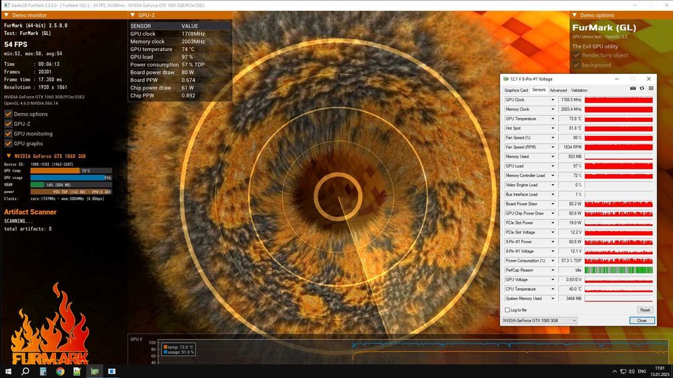Select the Sensors tab
This screenshot has width=673, height=378.
pos(538,89)
